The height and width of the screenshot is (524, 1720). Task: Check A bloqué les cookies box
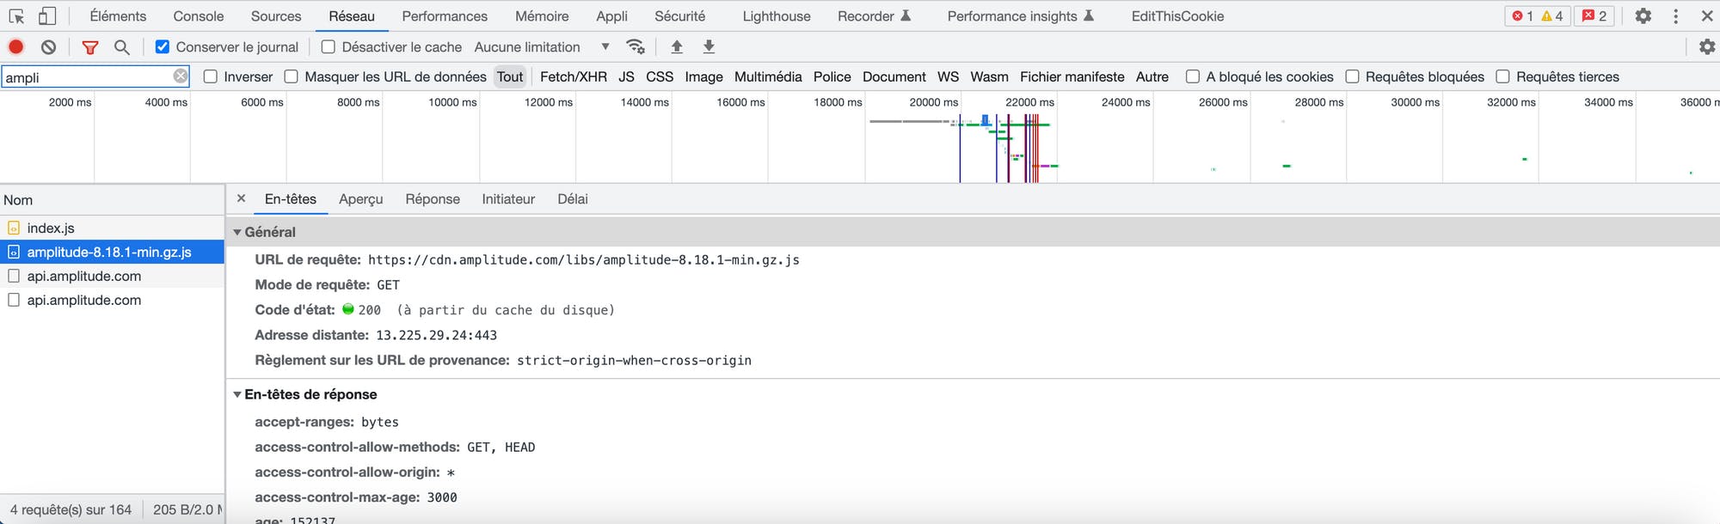click(1193, 76)
